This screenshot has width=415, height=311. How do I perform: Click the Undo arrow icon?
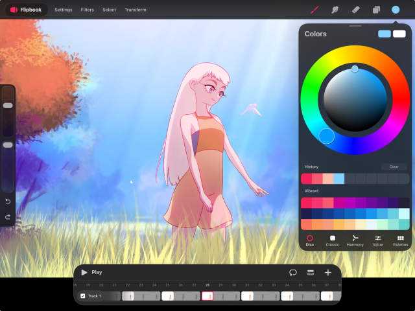point(8,202)
